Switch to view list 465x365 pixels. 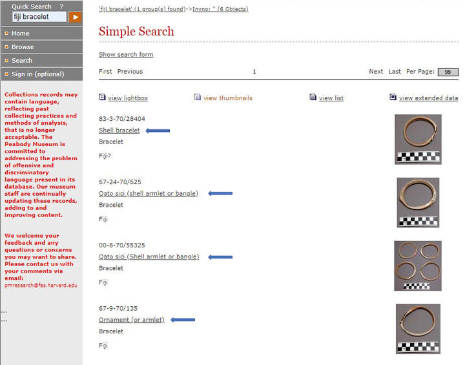click(331, 98)
